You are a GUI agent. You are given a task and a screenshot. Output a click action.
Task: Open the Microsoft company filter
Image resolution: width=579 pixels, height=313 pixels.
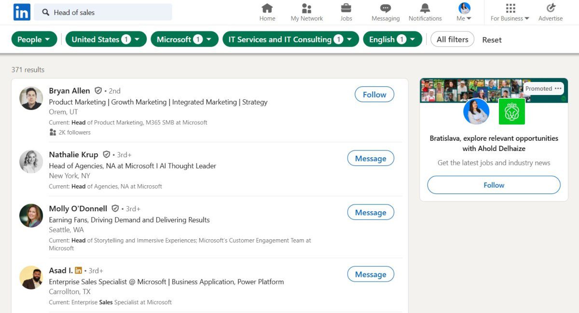(184, 40)
